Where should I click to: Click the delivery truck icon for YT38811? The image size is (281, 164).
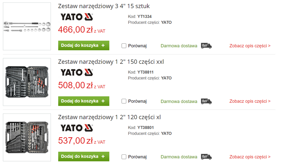click(206, 101)
